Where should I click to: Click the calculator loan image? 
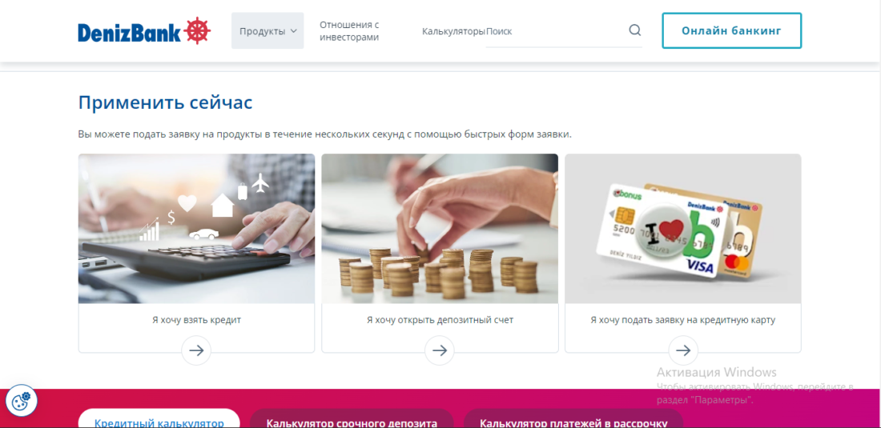tap(197, 229)
